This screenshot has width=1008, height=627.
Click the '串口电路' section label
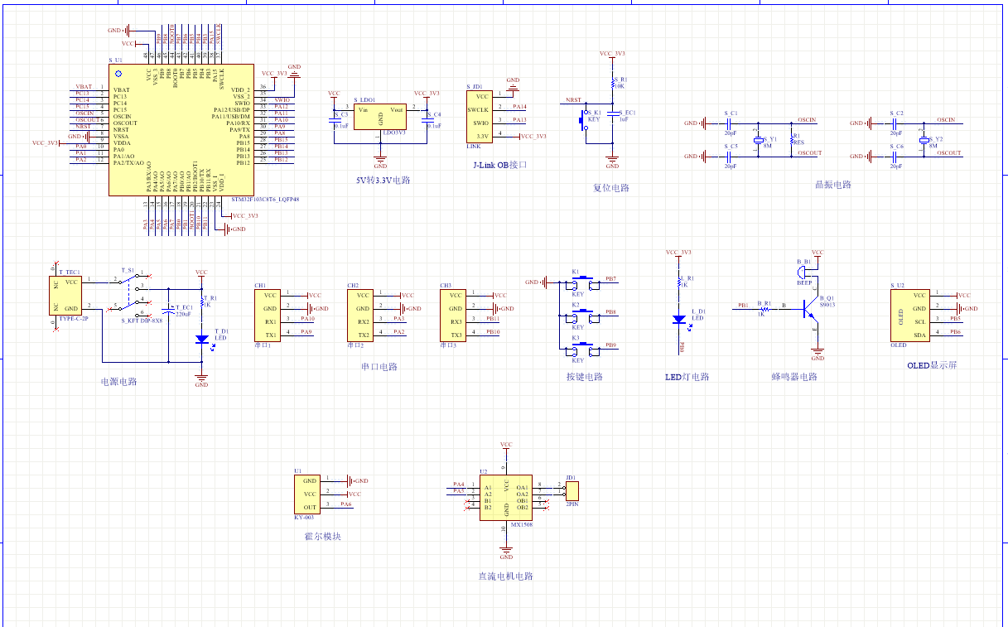[379, 366]
